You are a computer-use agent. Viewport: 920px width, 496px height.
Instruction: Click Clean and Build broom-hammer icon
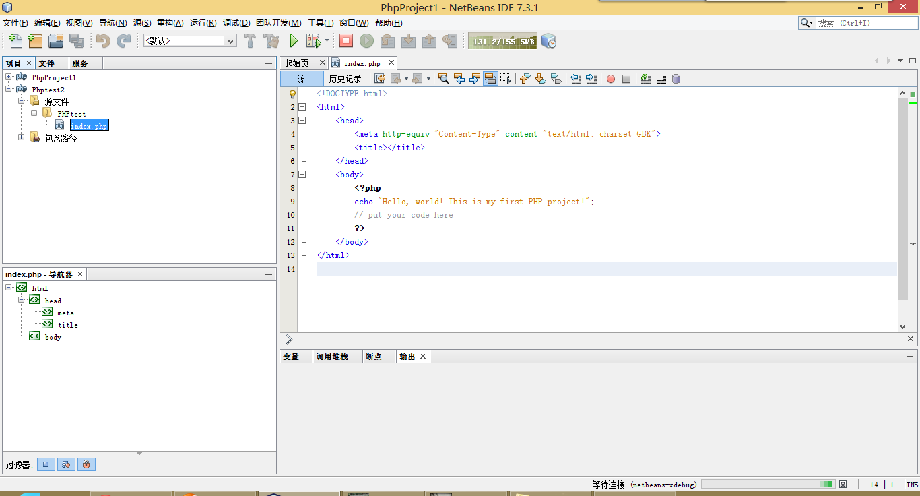coord(271,41)
